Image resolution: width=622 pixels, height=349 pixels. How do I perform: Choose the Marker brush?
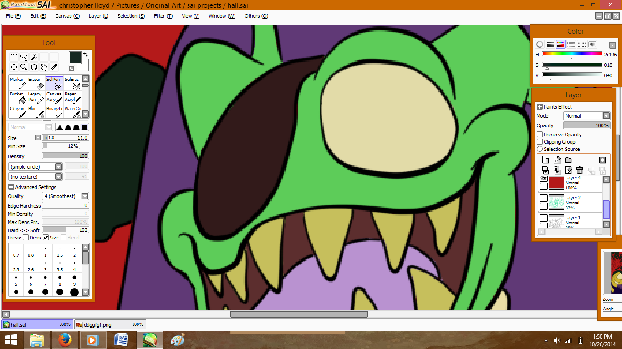coord(18,83)
